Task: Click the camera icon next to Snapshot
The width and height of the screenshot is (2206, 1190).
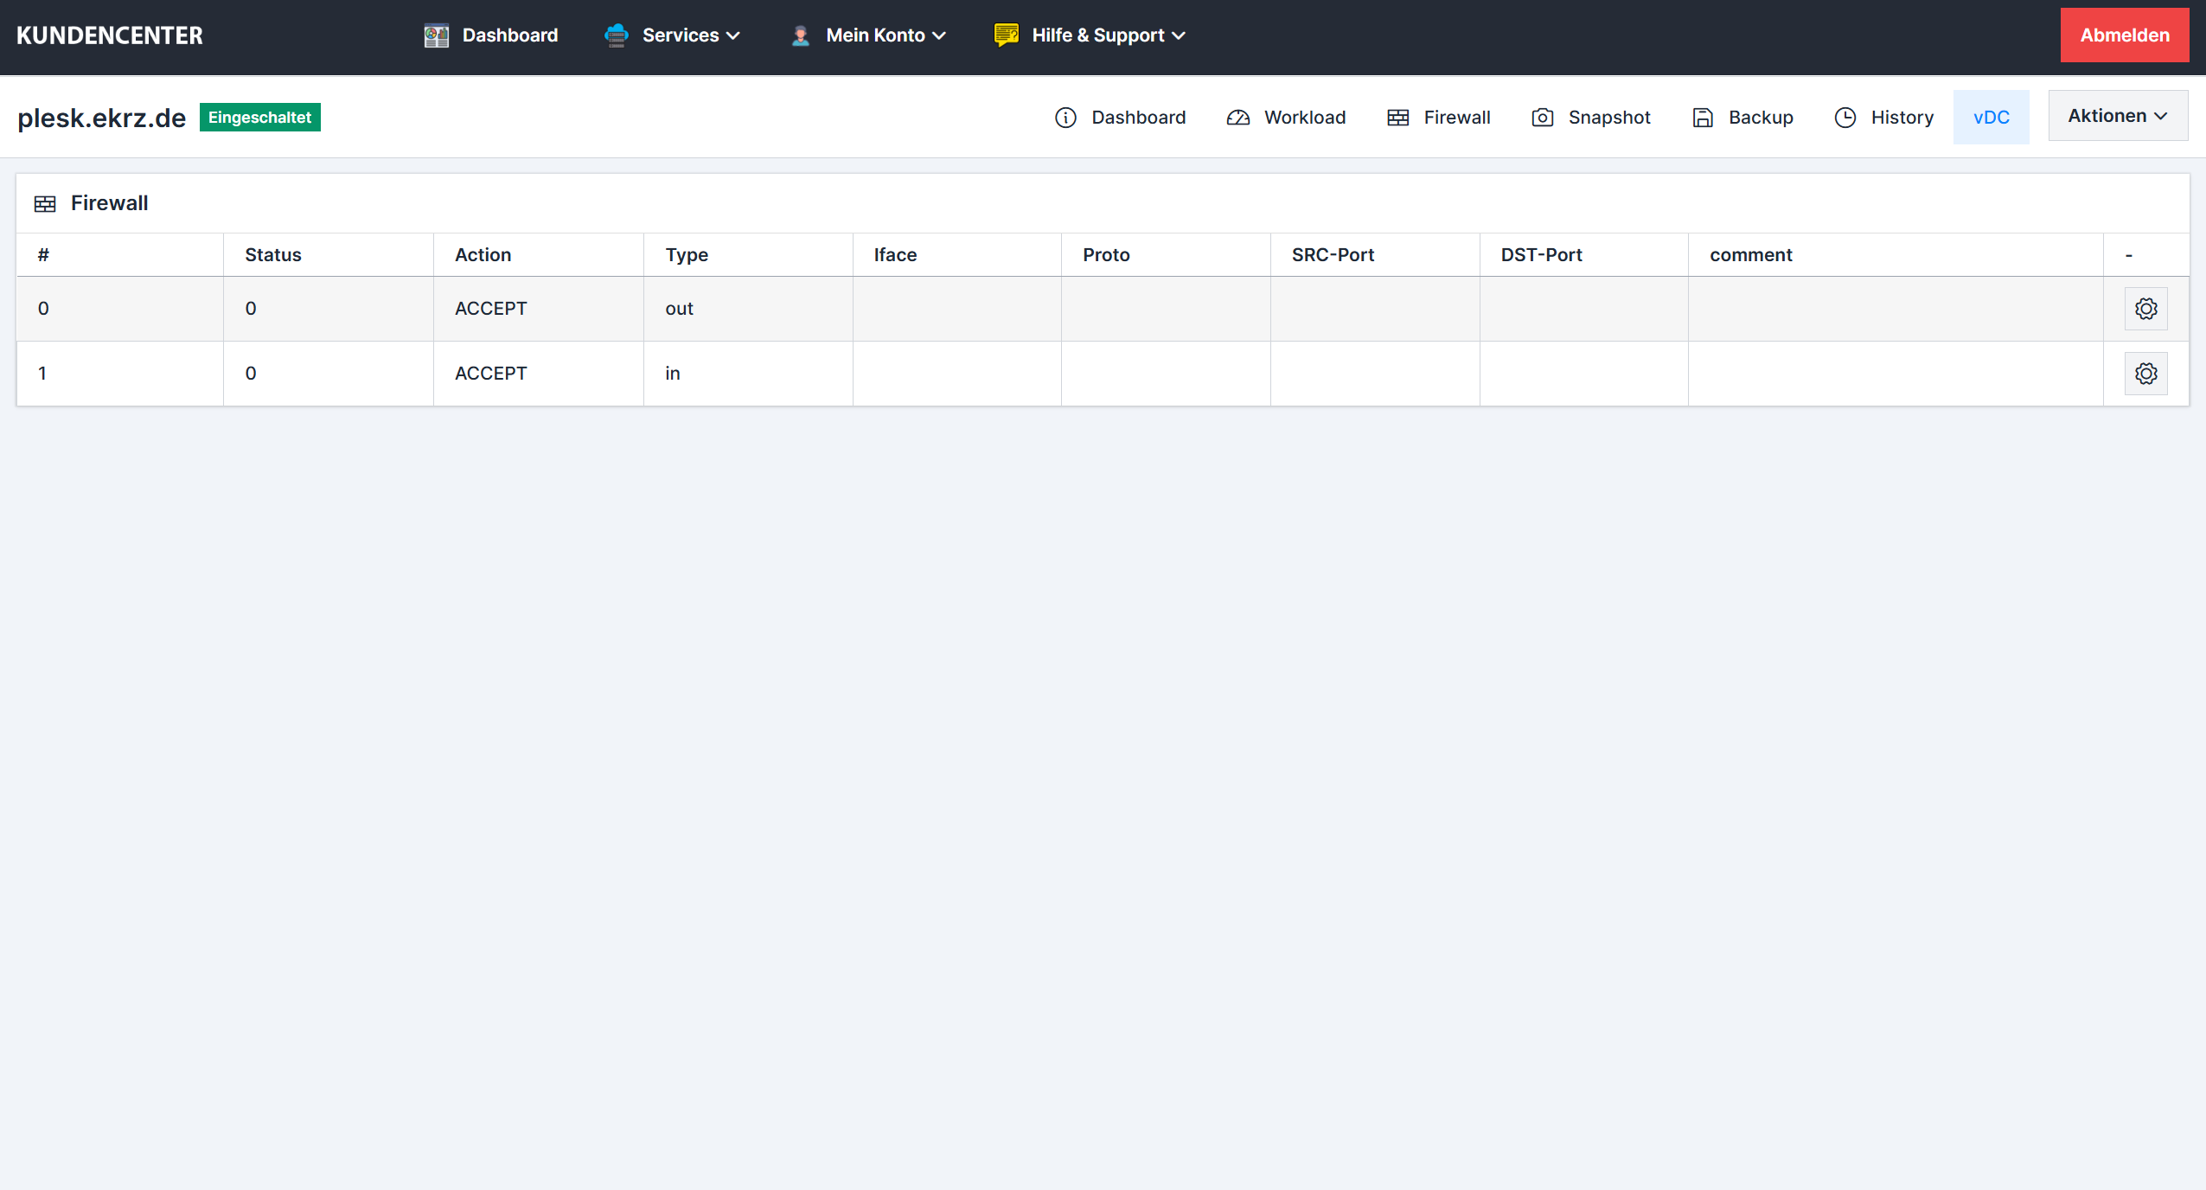Action: [x=1542, y=118]
